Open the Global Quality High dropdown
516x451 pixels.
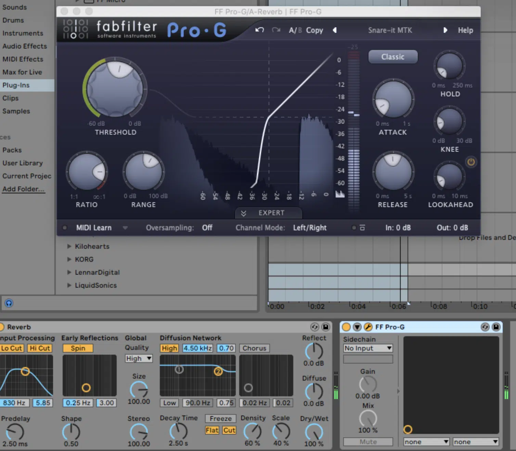[139, 358]
